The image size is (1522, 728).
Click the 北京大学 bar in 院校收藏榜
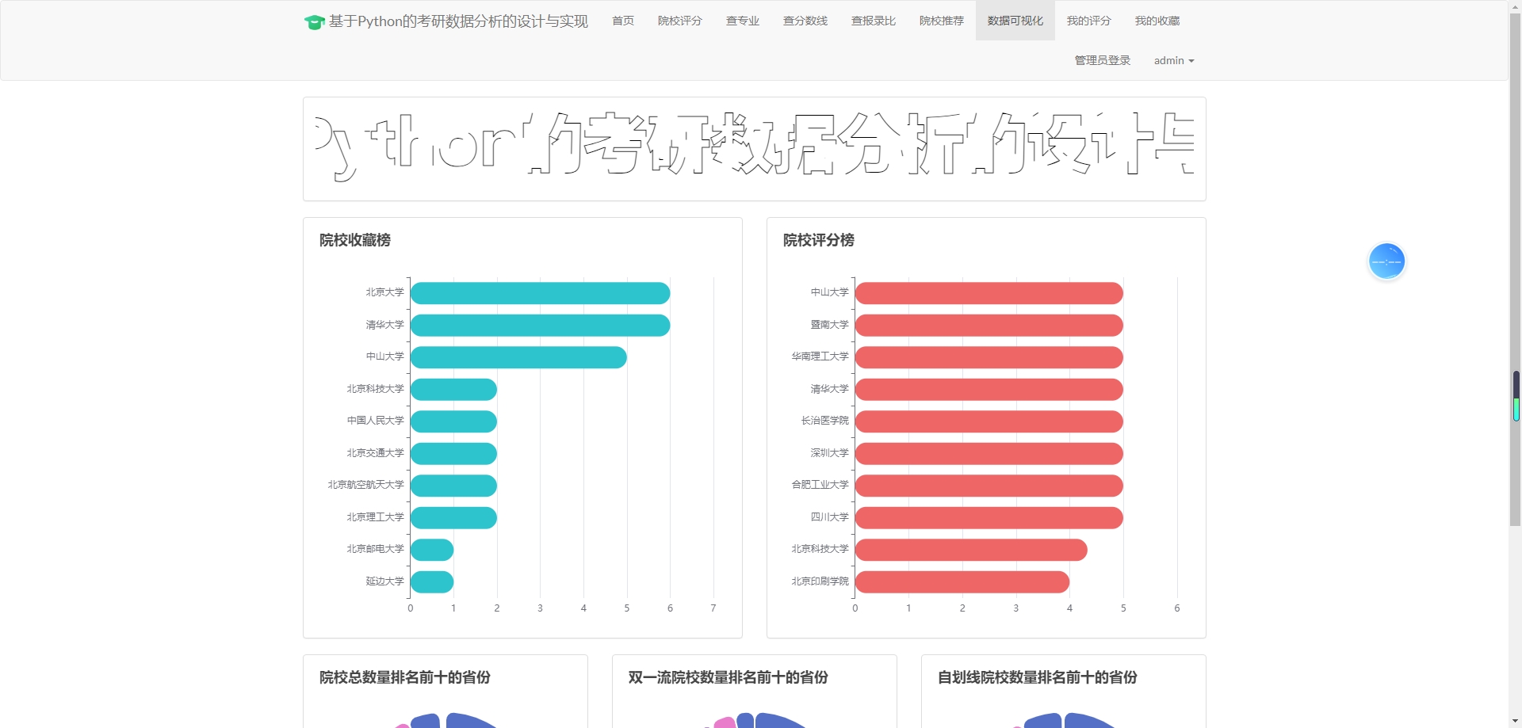point(540,293)
